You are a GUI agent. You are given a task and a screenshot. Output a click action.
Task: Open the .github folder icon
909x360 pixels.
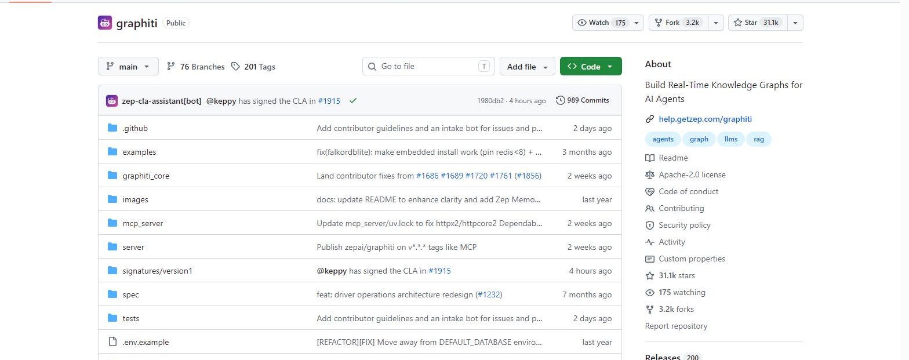coord(112,128)
